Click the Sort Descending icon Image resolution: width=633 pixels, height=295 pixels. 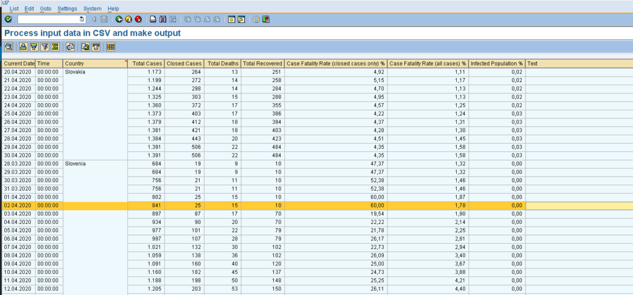pyautogui.click(x=35, y=47)
